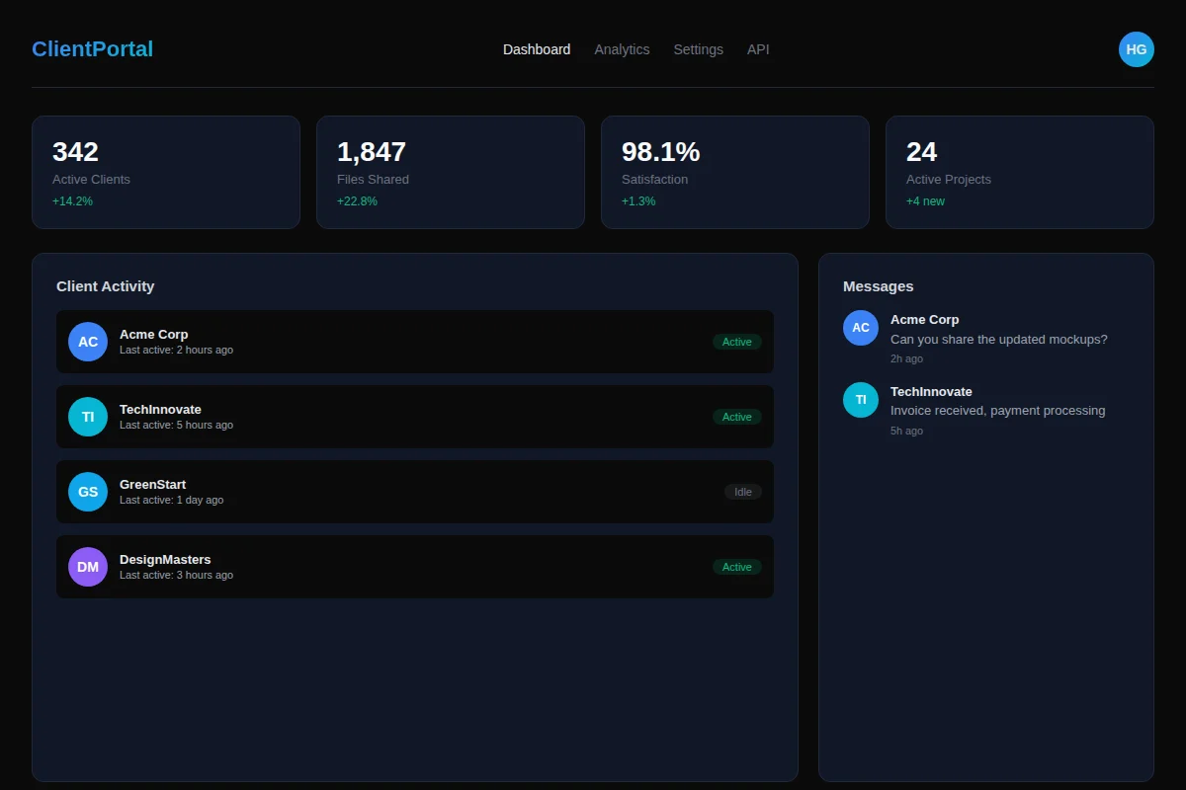The width and height of the screenshot is (1186, 790).
Task: Toggle the Active badge for DesignMasters
Action: 737,567
